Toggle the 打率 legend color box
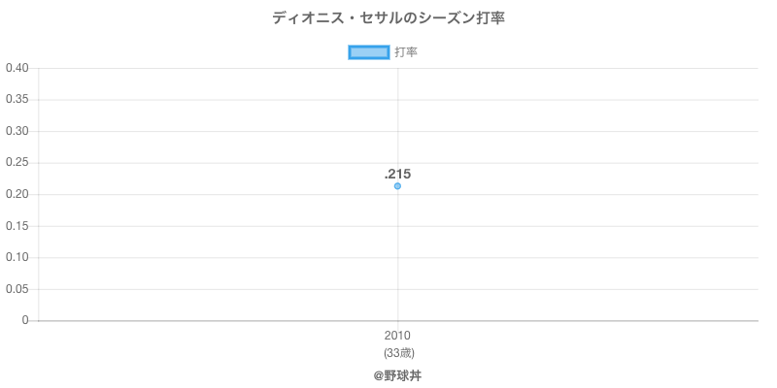 (x=369, y=52)
